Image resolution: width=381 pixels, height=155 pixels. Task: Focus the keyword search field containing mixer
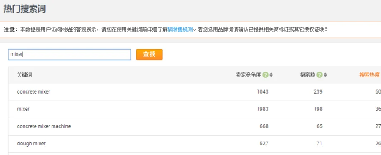(x=70, y=54)
